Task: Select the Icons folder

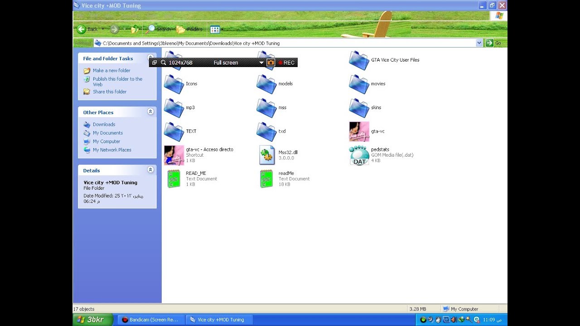Action: (x=180, y=84)
